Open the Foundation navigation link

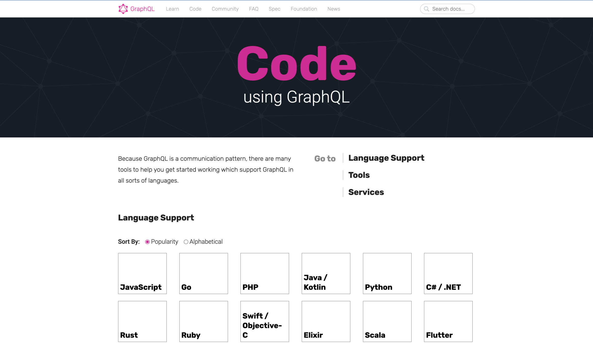(304, 9)
